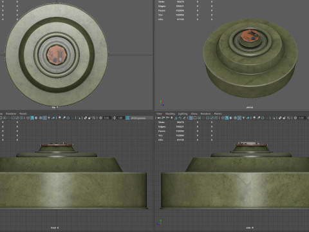The image size is (309, 232).
Task: Toggle X-ray joints in side view toolbar
Action: coord(288,118)
